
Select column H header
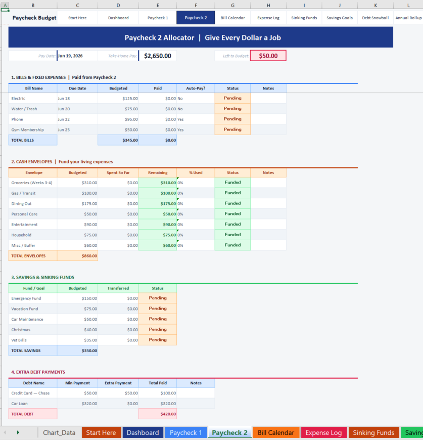click(x=268, y=5)
